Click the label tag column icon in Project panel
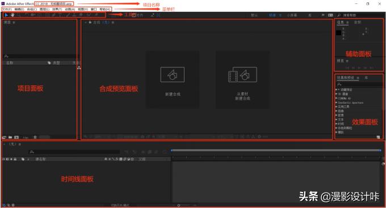Viewport: 386px width, 208px height. pos(49,63)
